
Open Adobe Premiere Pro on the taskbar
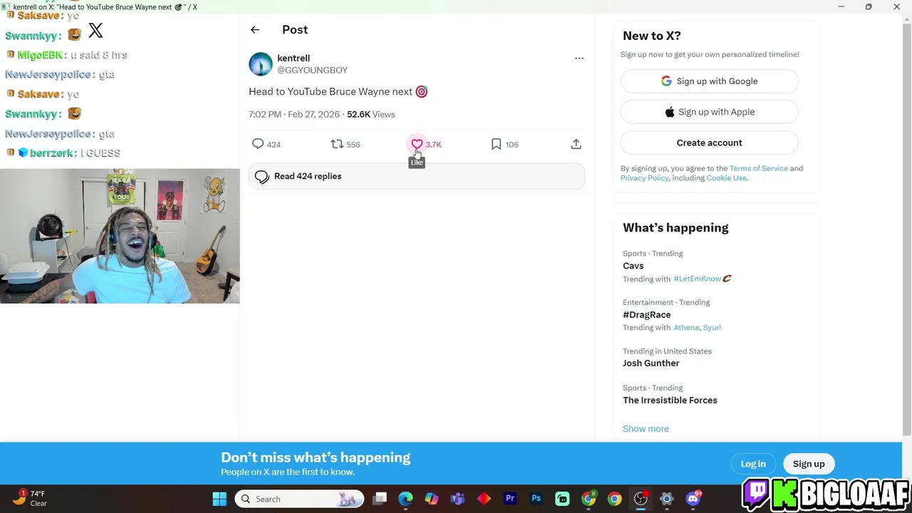pyautogui.click(x=510, y=499)
